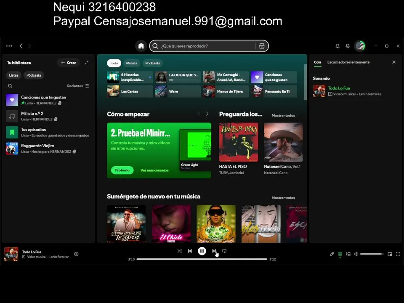Viewport: 404px width, 303px height.
Task: Open Ware shortcut tile
Action: (178, 91)
